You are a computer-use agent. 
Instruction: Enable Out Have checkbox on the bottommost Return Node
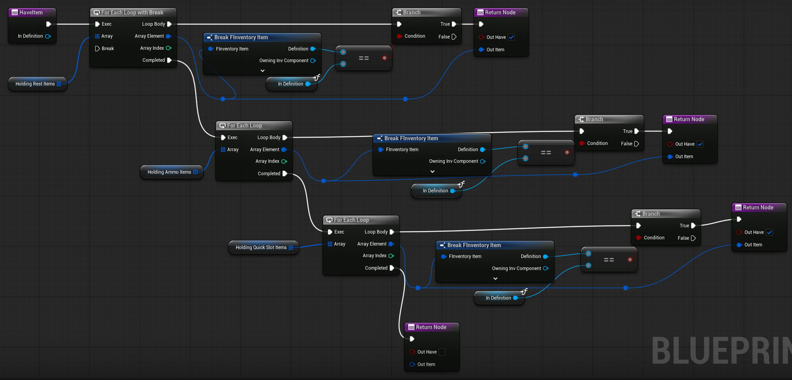tap(442, 352)
